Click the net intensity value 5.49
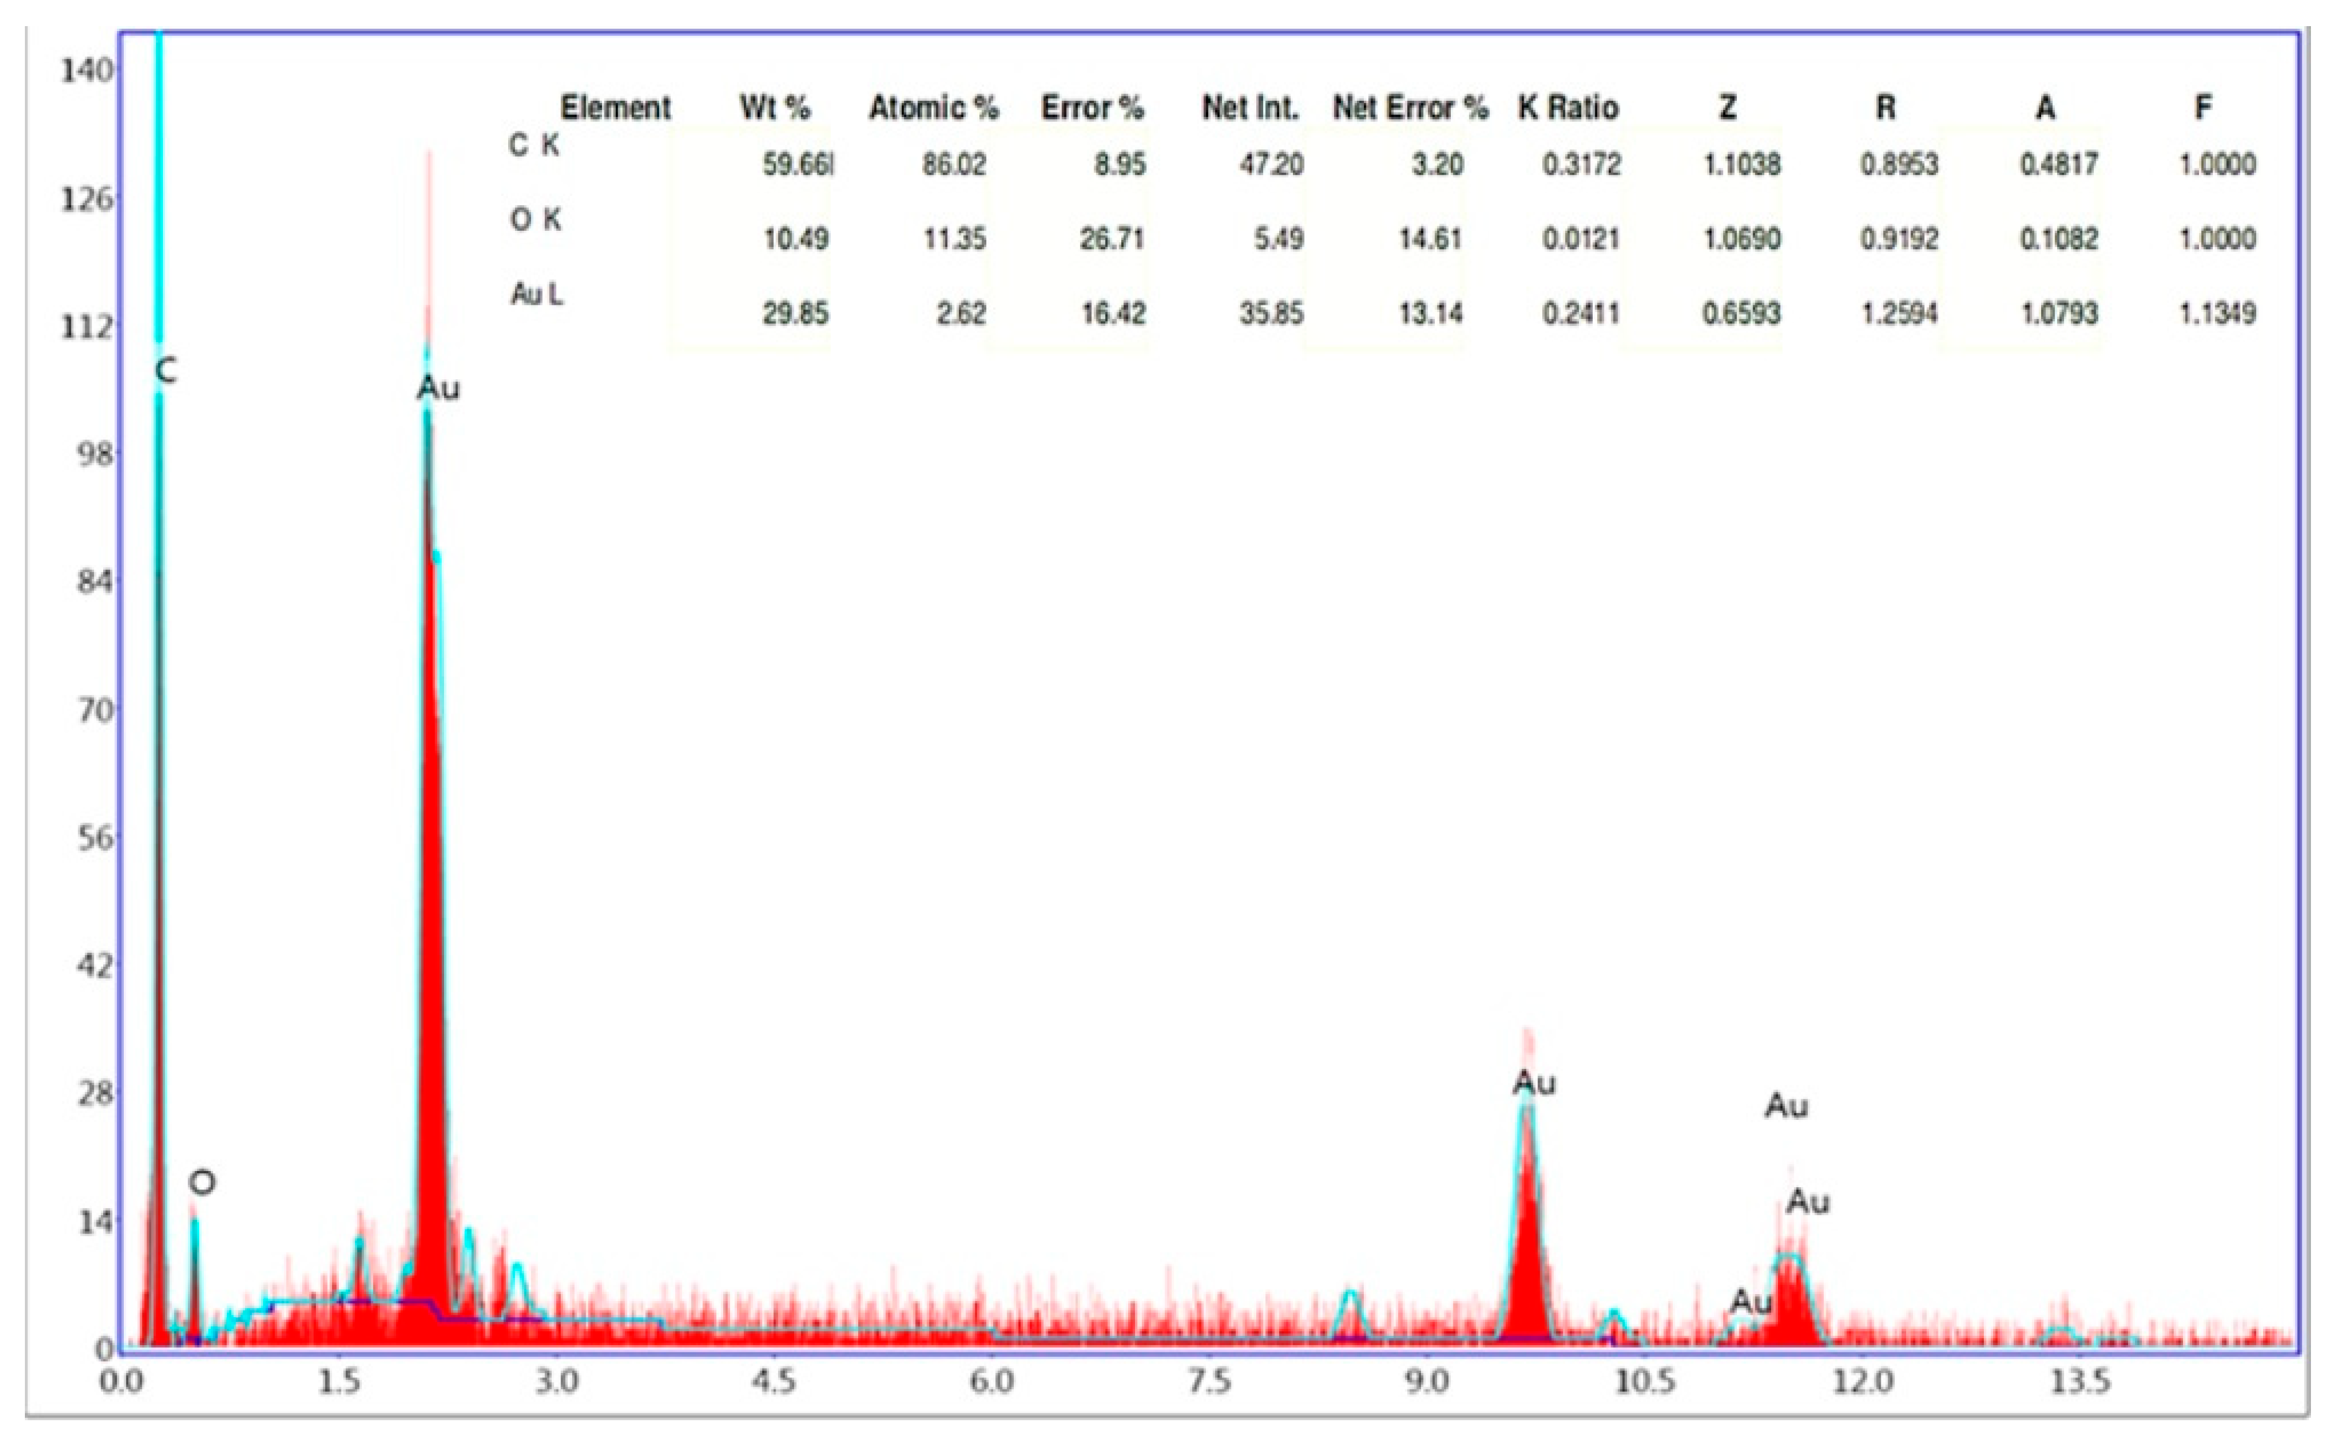The width and height of the screenshot is (2329, 1434). click(x=1278, y=239)
